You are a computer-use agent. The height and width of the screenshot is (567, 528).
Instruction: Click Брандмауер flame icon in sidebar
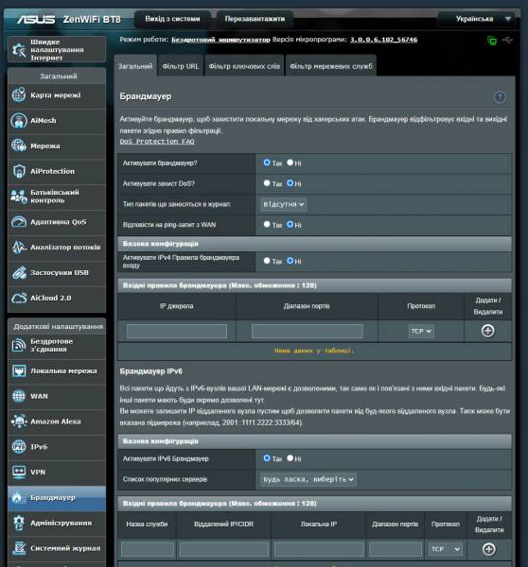(19, 498)
